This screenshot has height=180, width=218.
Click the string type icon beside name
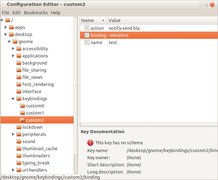(x=87, y=42)
